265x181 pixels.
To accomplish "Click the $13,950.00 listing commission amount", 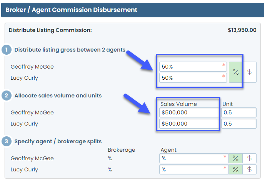I will [242, 30].
